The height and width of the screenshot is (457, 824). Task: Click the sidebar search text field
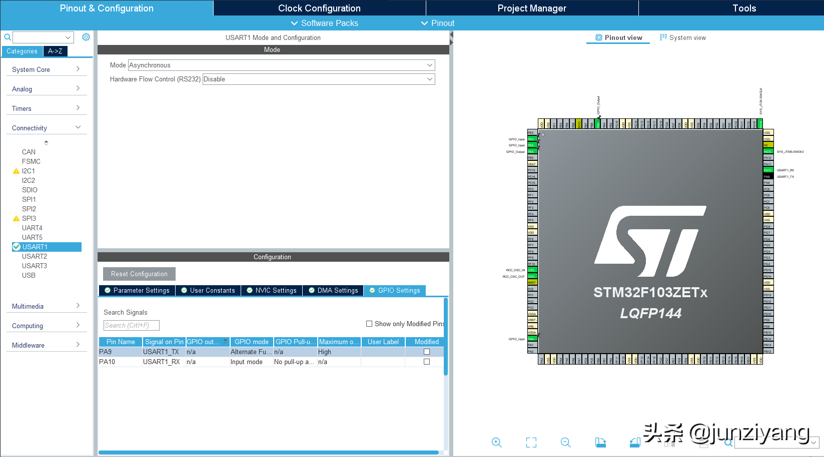click(39, 37)
